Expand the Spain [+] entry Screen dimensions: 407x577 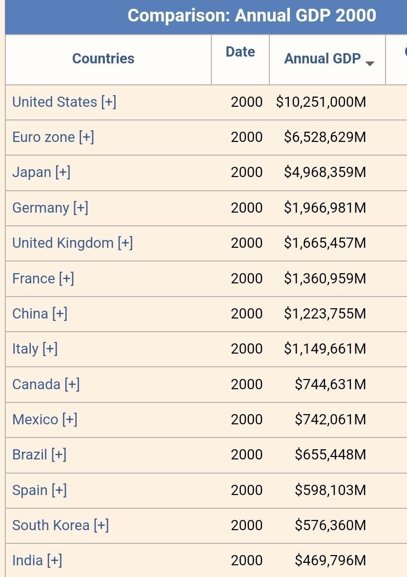(59, 490)
